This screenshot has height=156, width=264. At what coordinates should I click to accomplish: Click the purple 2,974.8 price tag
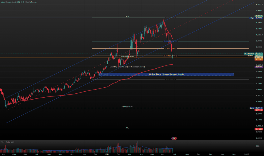[259, 67]
